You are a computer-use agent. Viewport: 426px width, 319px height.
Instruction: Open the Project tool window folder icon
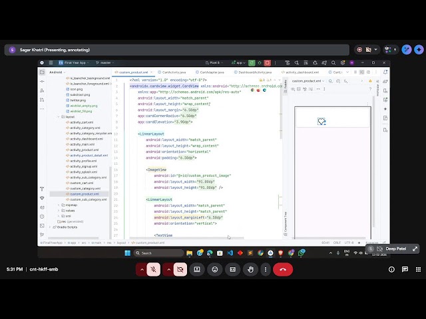42,72
